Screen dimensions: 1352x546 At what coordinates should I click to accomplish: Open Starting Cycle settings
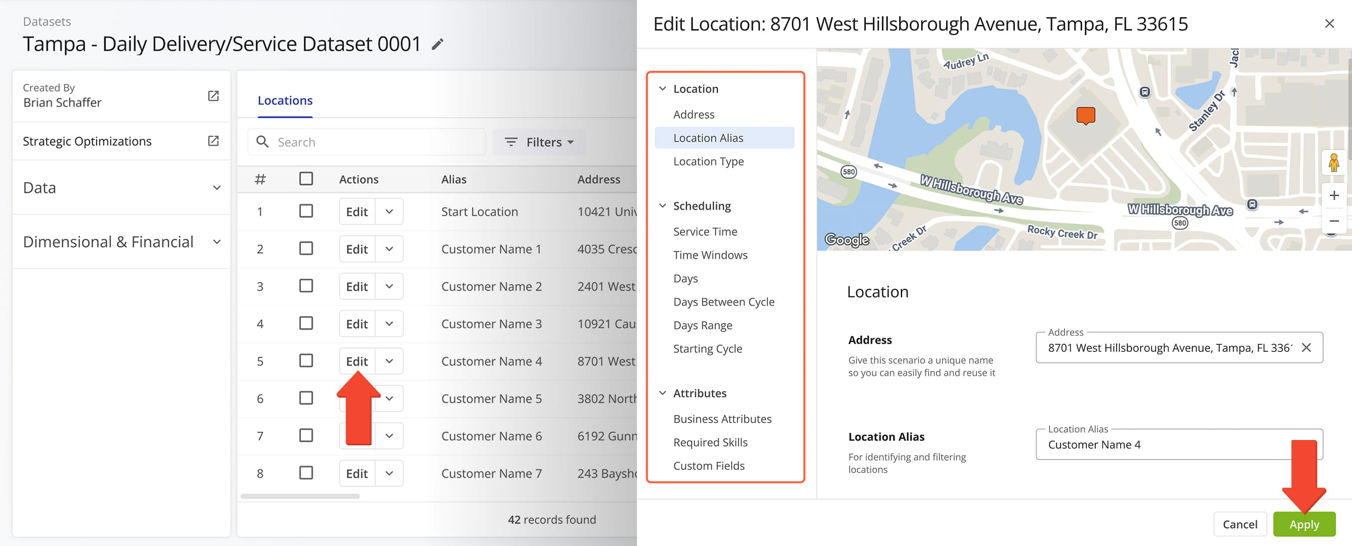pyautogui.click(x=707, y=349)
